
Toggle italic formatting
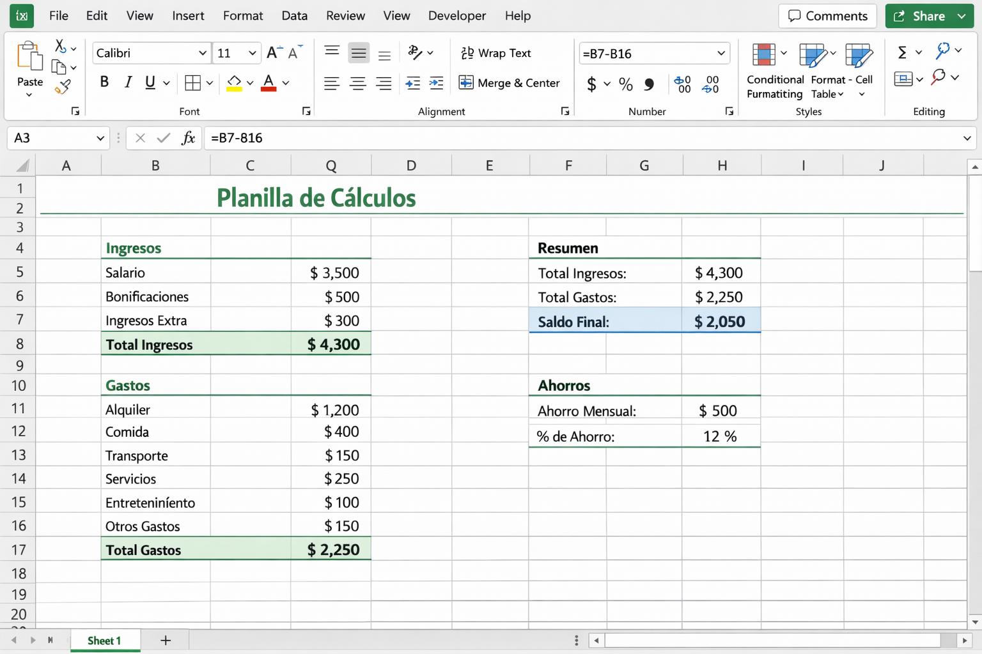pos(128,82)
